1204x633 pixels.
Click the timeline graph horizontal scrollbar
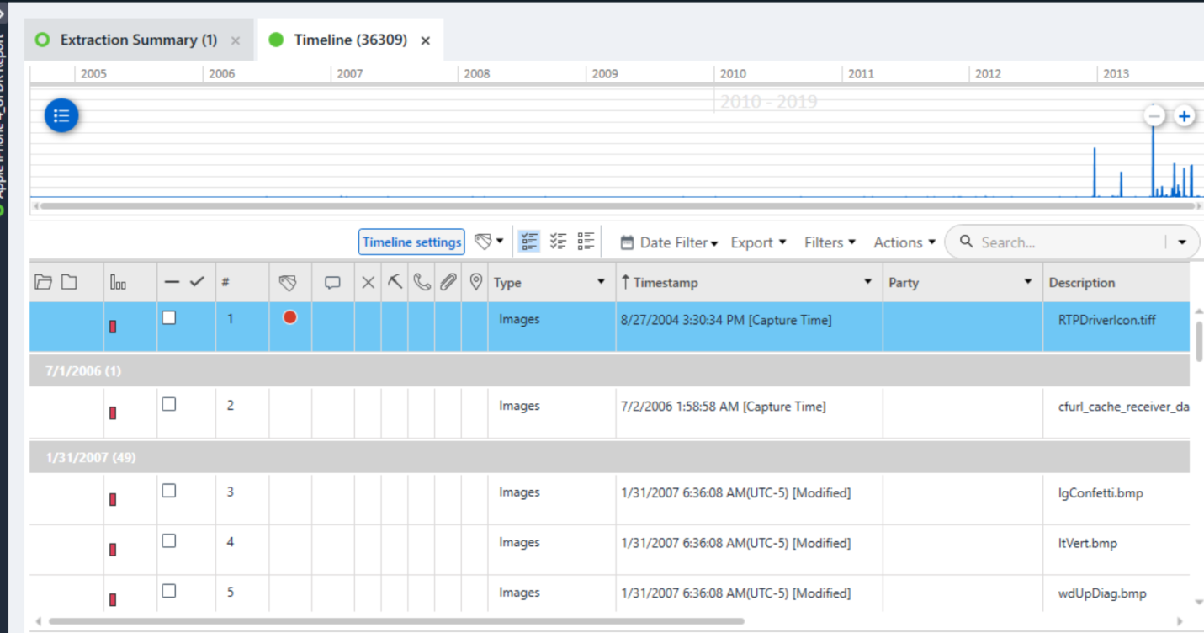point(616,205)
